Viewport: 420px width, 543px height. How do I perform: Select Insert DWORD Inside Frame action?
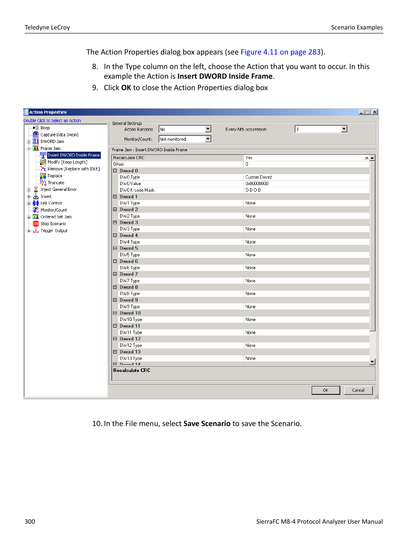74,155
